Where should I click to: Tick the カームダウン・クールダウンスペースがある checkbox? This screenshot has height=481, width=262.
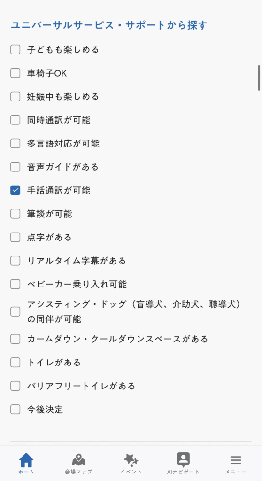15,339
